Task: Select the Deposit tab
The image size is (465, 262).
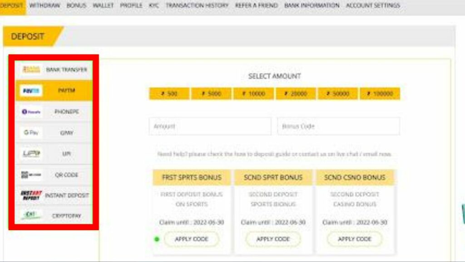Action: pos(12,5)
